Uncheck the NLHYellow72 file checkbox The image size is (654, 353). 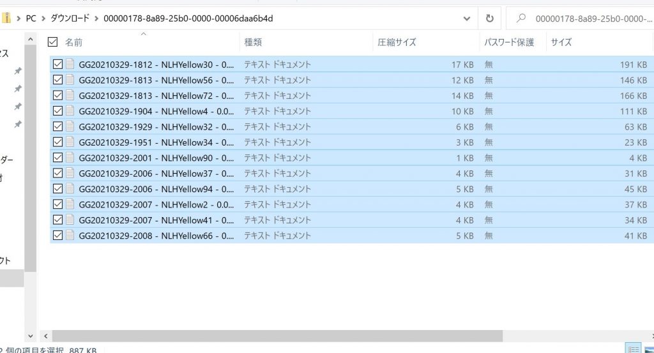[57, 95]
